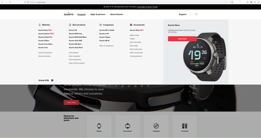
Task: Open the Compasses category card
Action: [x=156, y=126]
